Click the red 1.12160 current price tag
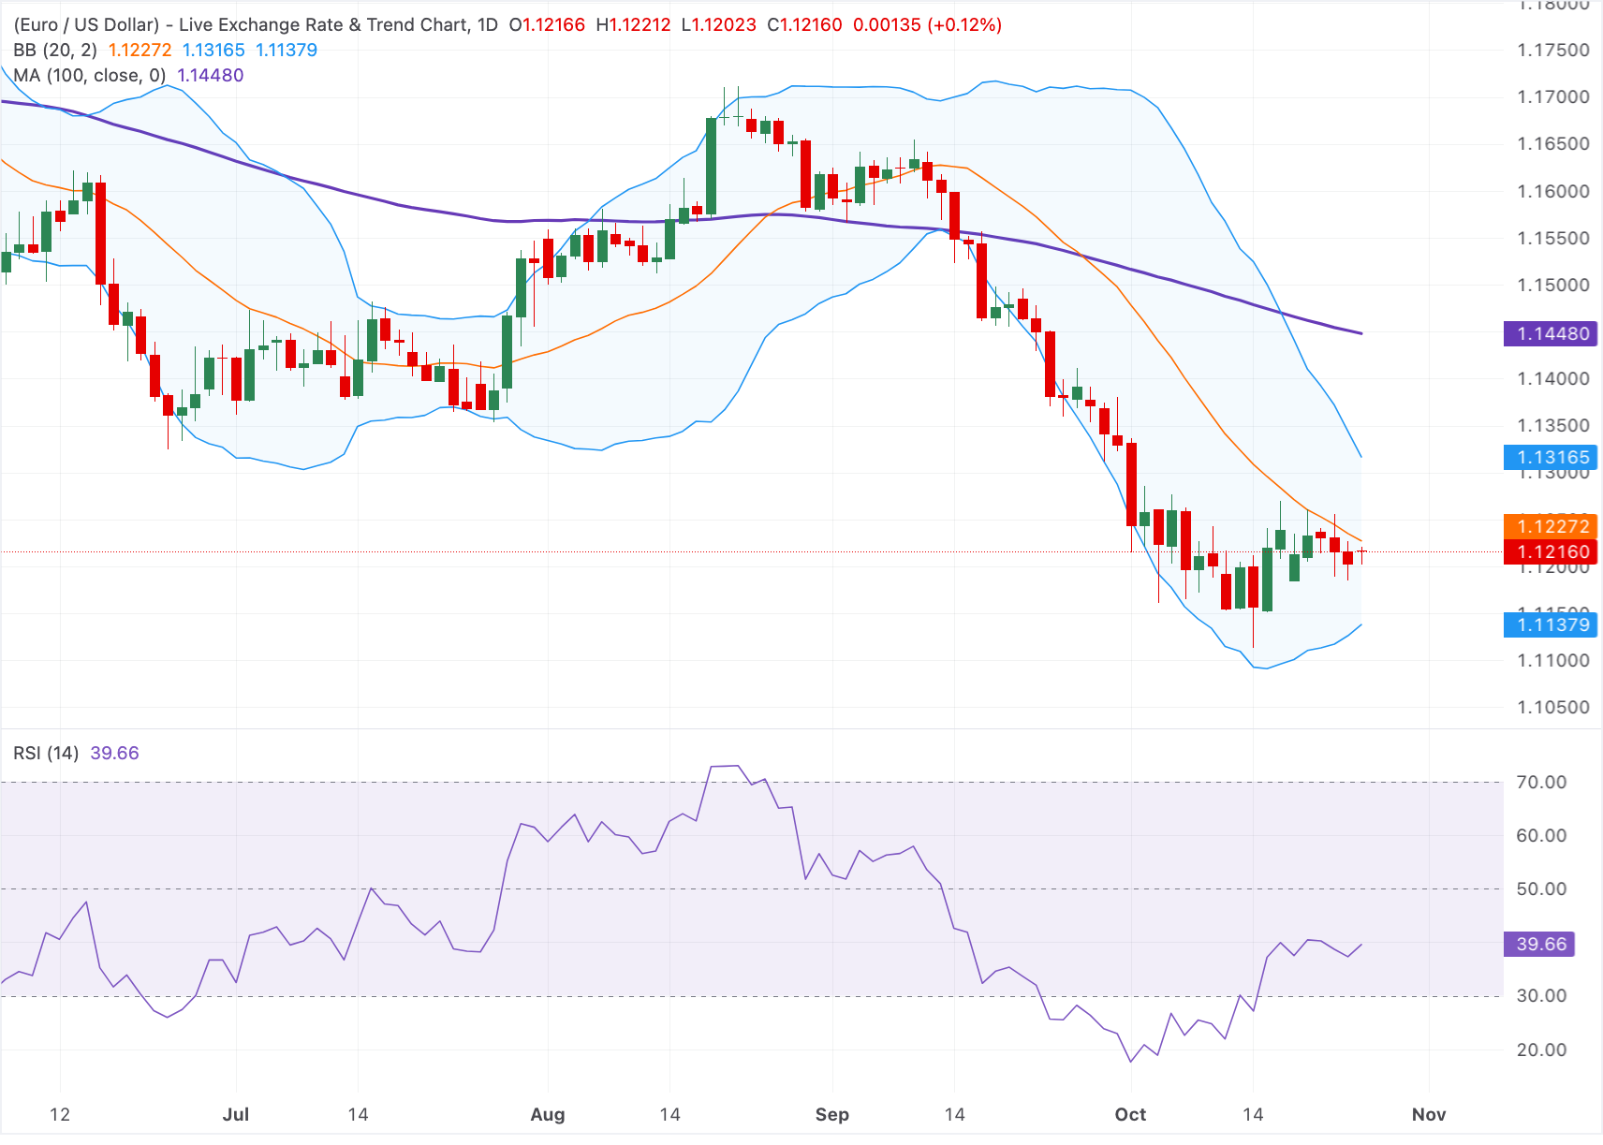 click(x=1551, y=552)
